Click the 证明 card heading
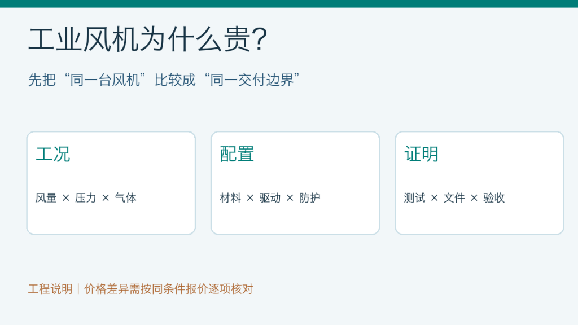The height and width of the screenshot is (325, 578). tap(421, 154)
